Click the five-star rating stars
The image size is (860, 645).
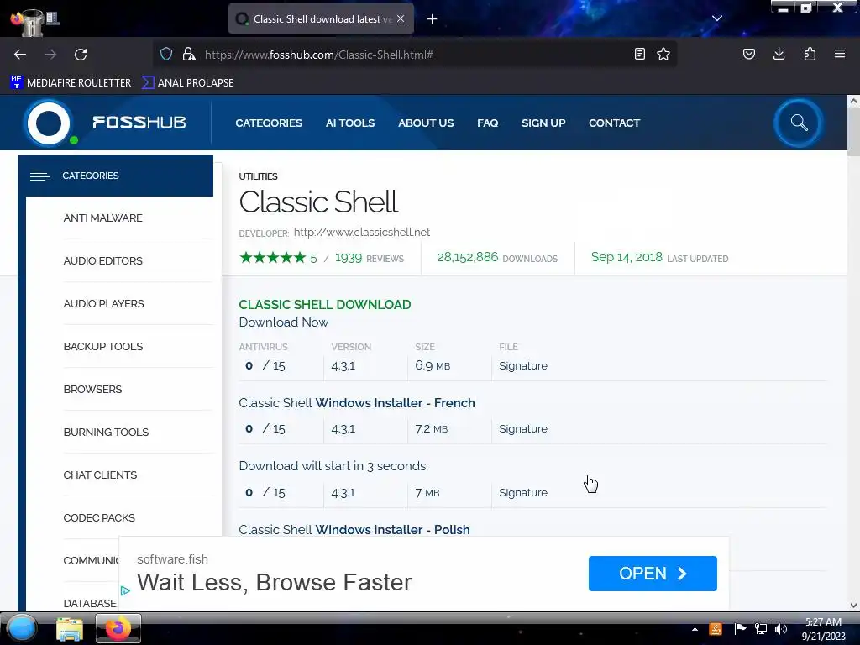(273, 257)
